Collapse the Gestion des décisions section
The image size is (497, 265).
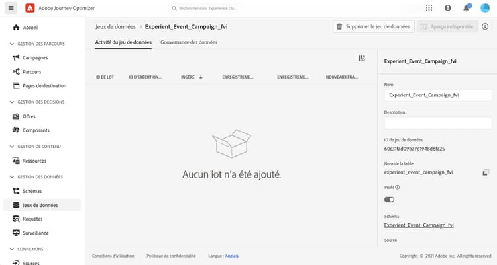pos(12,102)
